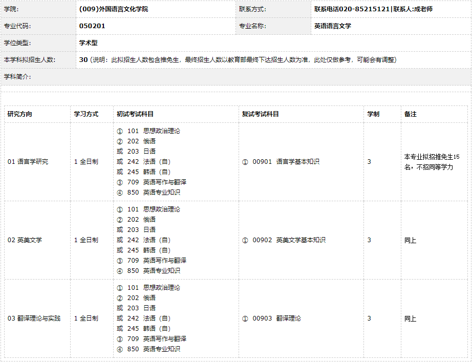Screen dimensions: 472x362
Task: Click the 初试考试科目 column header
Action: (135, 114)
